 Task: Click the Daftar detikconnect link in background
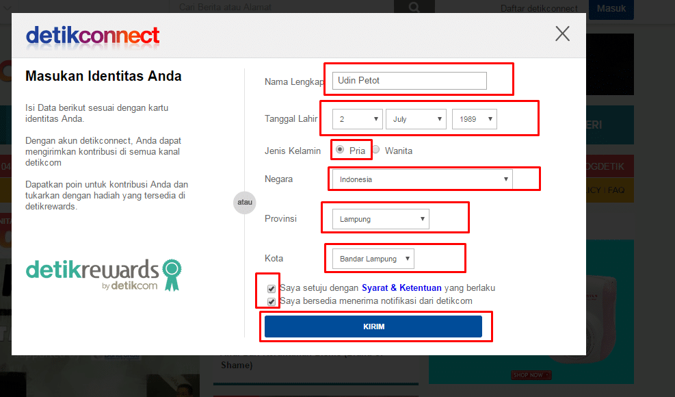[539, 9]
